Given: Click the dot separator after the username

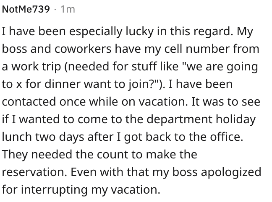Looking at the screenshot, I should pyautogui.click(x=55, y=9).
